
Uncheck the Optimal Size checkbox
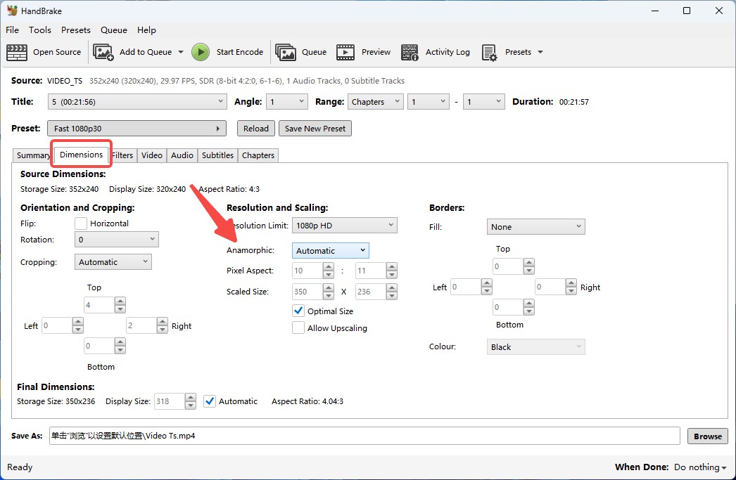pyautogui.click(x=298, y=311)
